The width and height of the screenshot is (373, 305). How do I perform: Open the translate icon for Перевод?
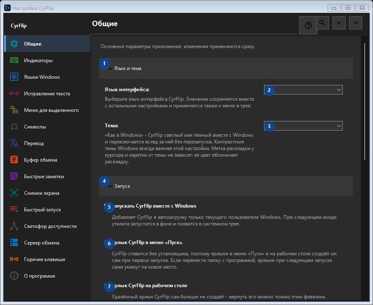tap(14, 143)
